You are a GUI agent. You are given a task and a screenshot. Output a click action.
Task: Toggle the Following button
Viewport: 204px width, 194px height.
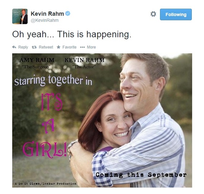pyautogui.click(x=176, y=14)
